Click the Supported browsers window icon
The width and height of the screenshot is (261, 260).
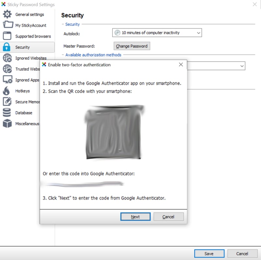(7, 36)
